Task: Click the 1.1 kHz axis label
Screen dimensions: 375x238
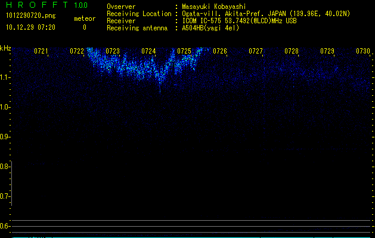Action: (x=4, y=77)
